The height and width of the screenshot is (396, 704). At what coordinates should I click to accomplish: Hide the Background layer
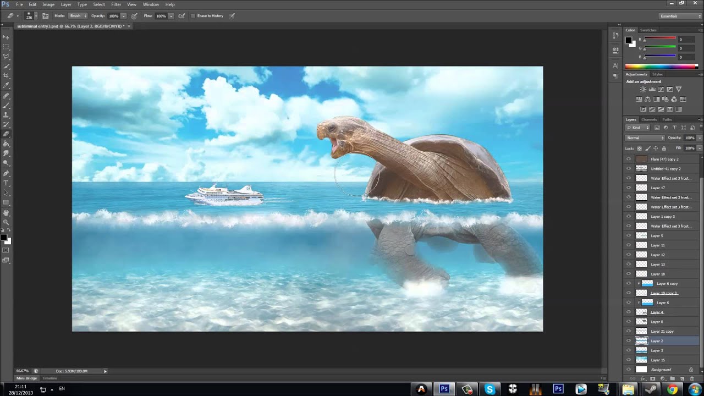click(x=629, y=370)
